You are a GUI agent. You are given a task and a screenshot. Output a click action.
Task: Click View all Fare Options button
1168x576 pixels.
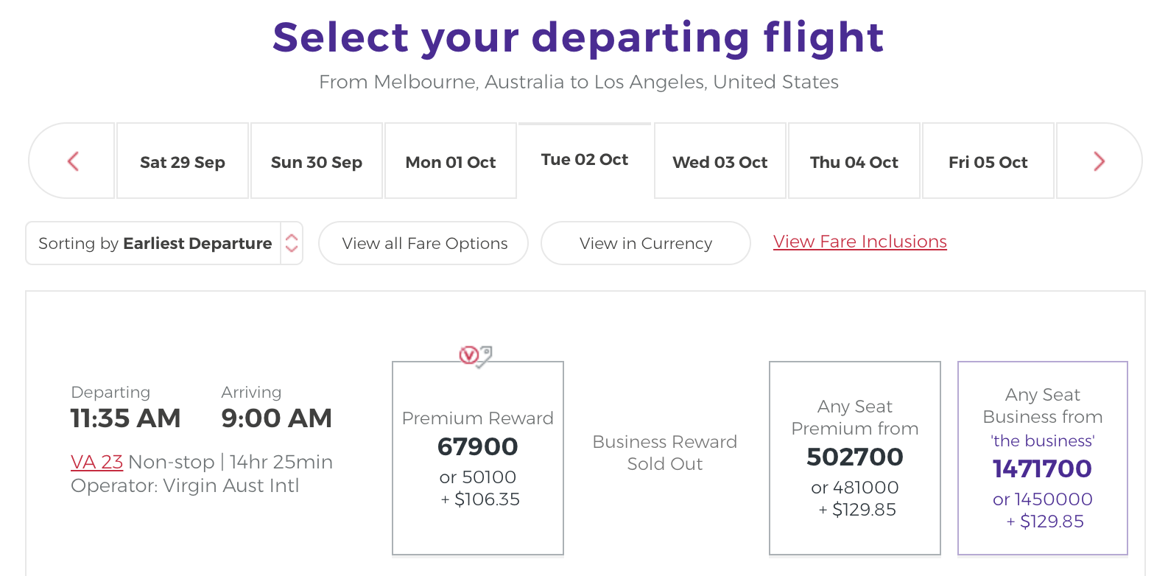[x=423, y=243]
